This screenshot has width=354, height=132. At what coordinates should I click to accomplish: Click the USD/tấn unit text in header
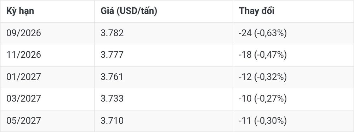click(137, 11)
